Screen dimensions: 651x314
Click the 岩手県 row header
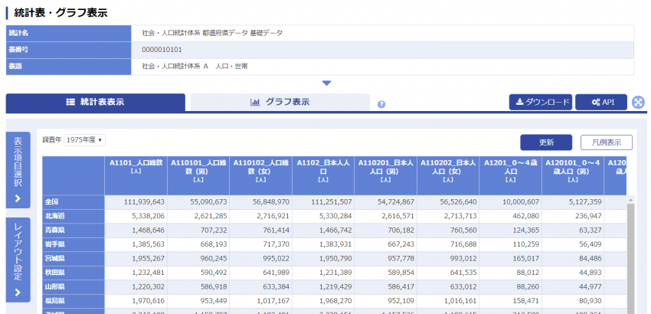74,244
